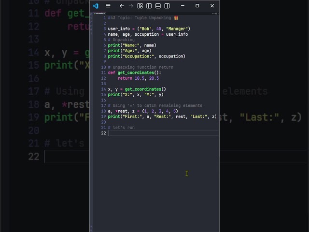Select the open editor file tab
309x232 pixels.
(100, 14)
